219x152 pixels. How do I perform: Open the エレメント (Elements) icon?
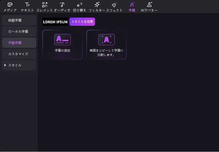click(45, 5)
